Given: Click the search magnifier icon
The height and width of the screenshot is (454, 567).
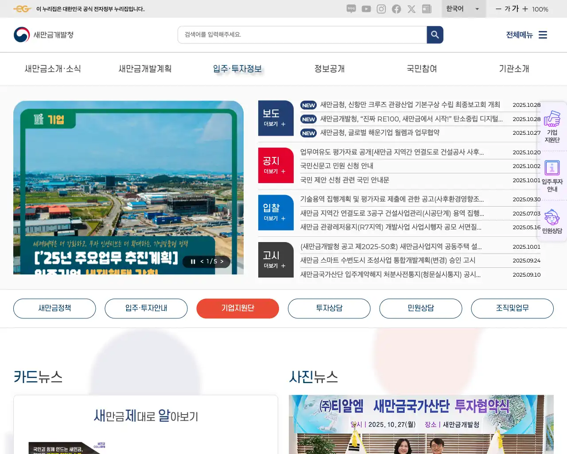Looking at the screenshot, I should pyautogui.click(x=435, y=35).
